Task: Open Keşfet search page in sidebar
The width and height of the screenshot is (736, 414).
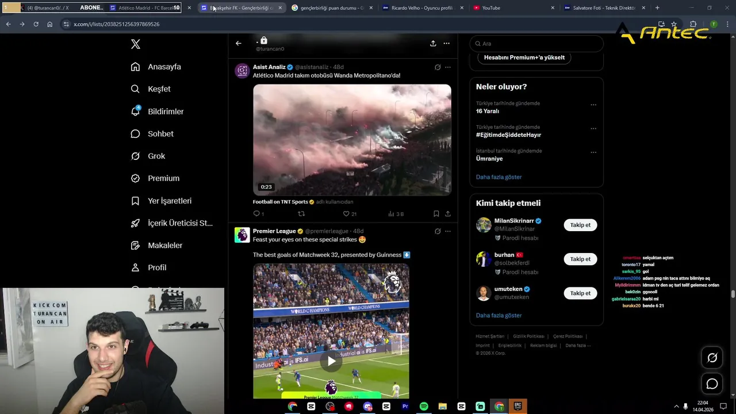Action: [151, 89]
